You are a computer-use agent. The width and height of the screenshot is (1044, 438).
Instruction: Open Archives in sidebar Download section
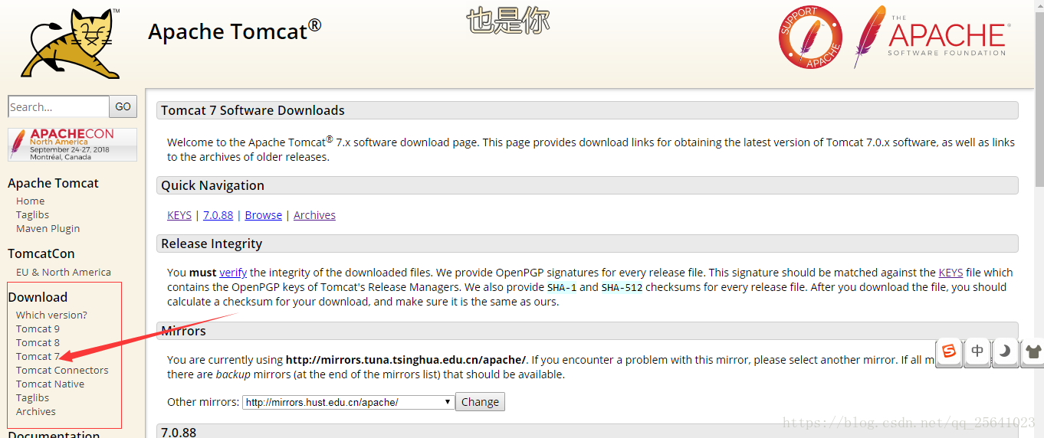(x=36, y=411)
